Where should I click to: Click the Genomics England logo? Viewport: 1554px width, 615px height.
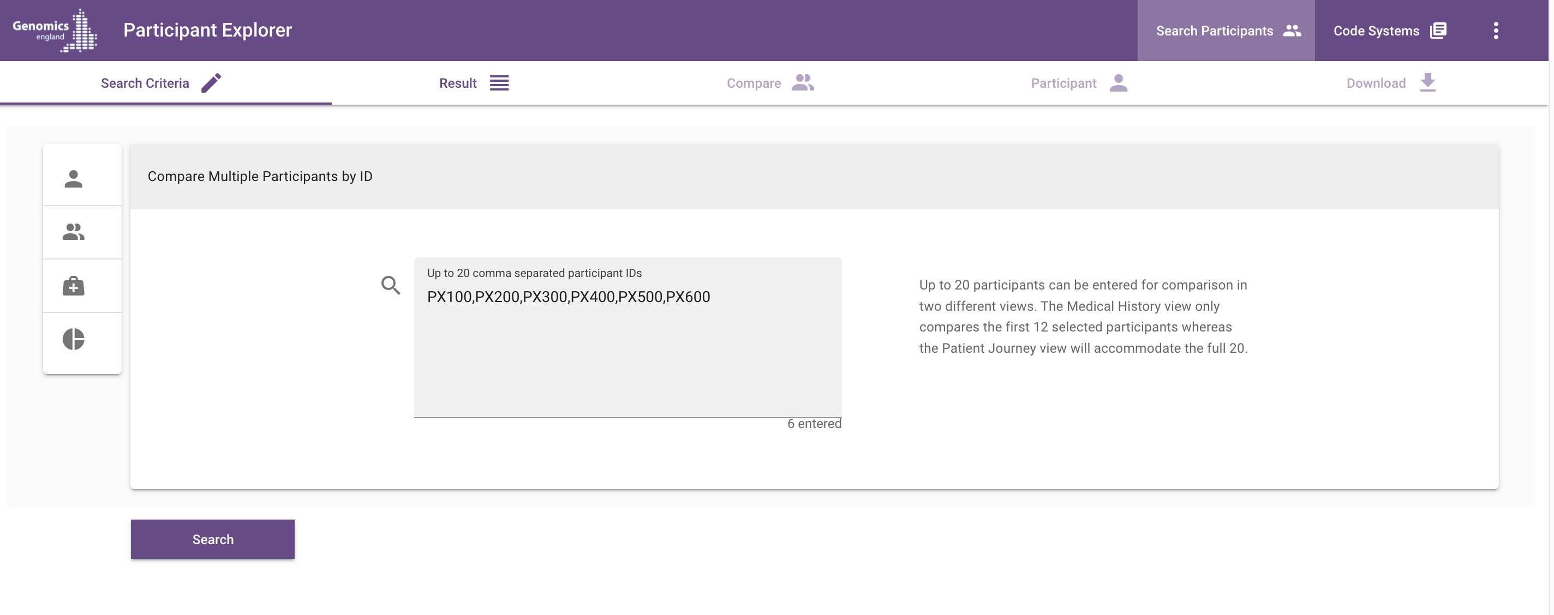pyautogui.click(x=55, y=30)
